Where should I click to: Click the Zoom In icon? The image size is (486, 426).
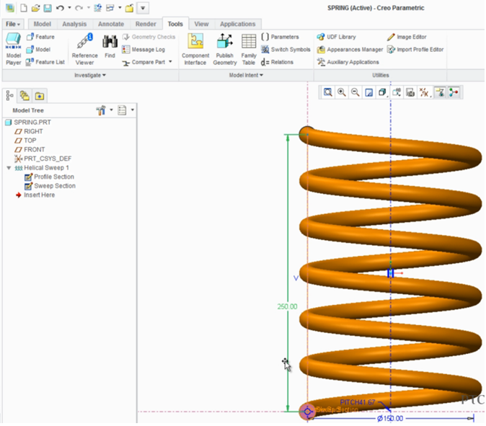342,92
